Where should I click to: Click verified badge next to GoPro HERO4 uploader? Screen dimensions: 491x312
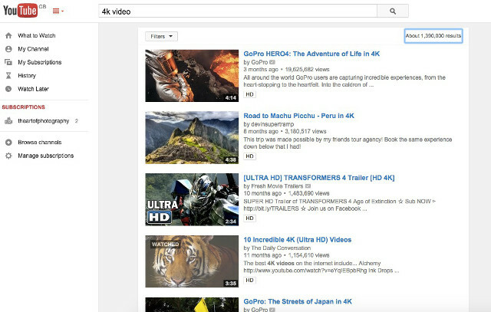point(272,62)
